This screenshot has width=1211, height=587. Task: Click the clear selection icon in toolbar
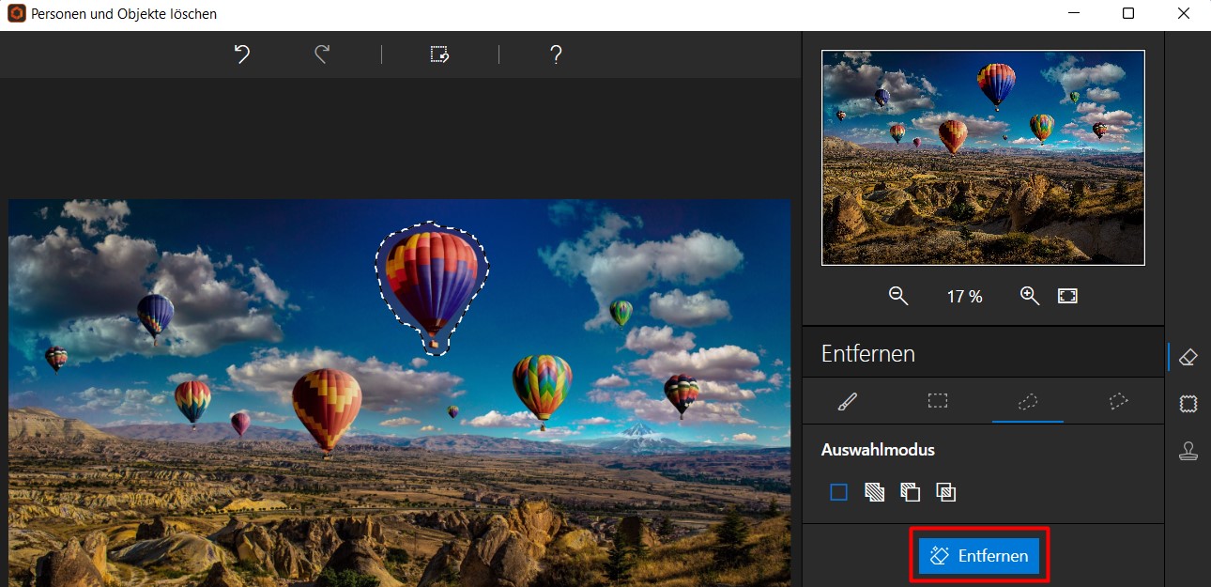[x=439, y=54]
